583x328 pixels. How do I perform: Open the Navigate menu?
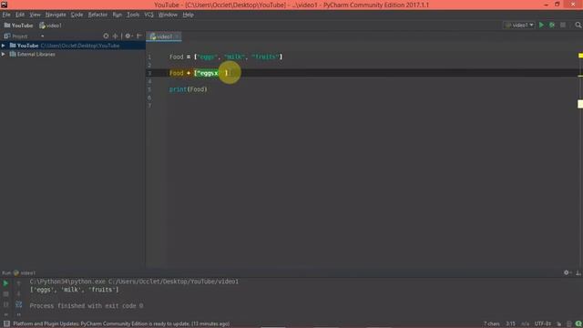56,15
